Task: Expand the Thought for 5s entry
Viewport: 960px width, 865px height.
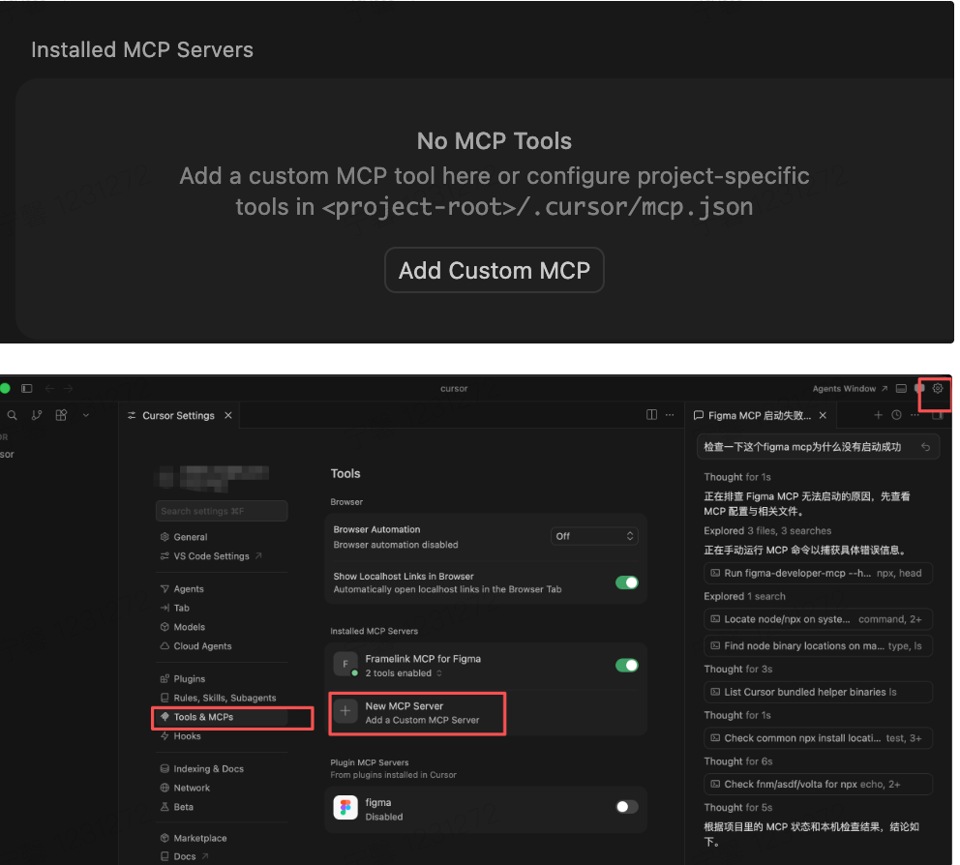Action: tap(737, 808)
